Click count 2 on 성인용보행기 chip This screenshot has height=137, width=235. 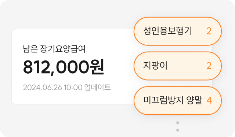209,31
